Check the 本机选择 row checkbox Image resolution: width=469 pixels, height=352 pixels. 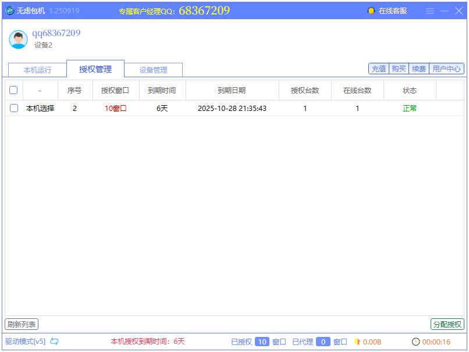click(x=14, y=108)
